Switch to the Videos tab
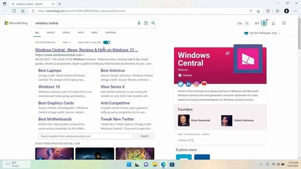This screenshot has width=301, height=169. pos(66,32)
